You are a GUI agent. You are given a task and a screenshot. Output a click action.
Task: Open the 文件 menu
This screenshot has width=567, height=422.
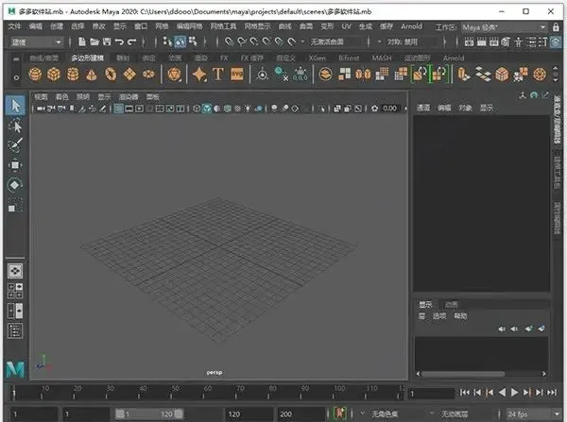click(x=14, y=27)
